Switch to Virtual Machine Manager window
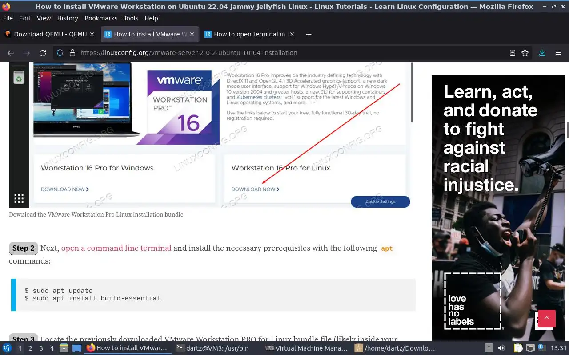This screenshot has width=569, height=355. (x=307, y=348)
